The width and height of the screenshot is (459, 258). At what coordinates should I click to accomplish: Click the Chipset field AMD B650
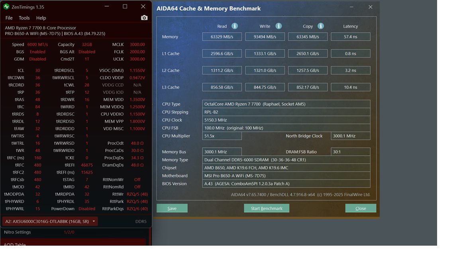286,168
